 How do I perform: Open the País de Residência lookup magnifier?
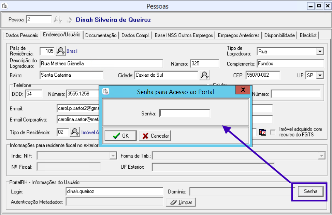click(60, 51)
